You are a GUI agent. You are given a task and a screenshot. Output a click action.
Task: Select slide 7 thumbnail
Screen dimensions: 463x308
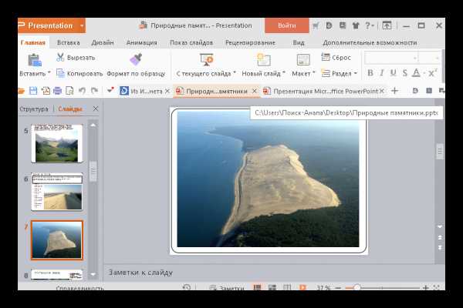[x=57, y=240]
